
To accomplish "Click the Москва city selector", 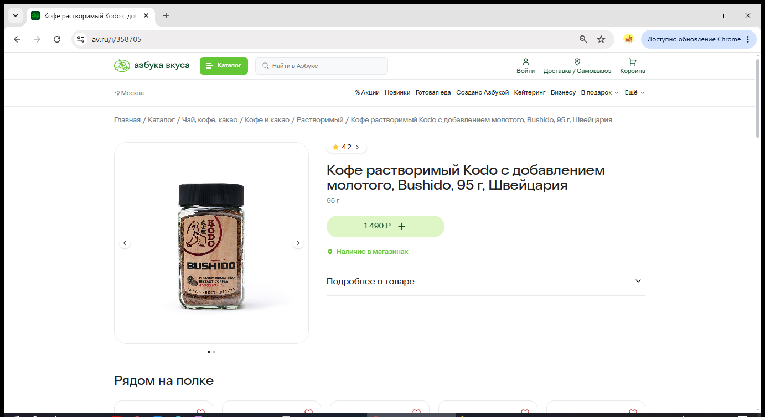I will click(129, 93).
